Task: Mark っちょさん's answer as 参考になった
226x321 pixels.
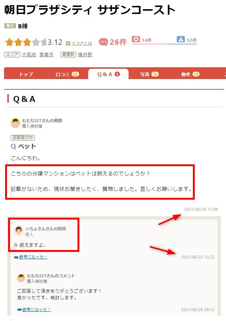Action: (33, 257)
